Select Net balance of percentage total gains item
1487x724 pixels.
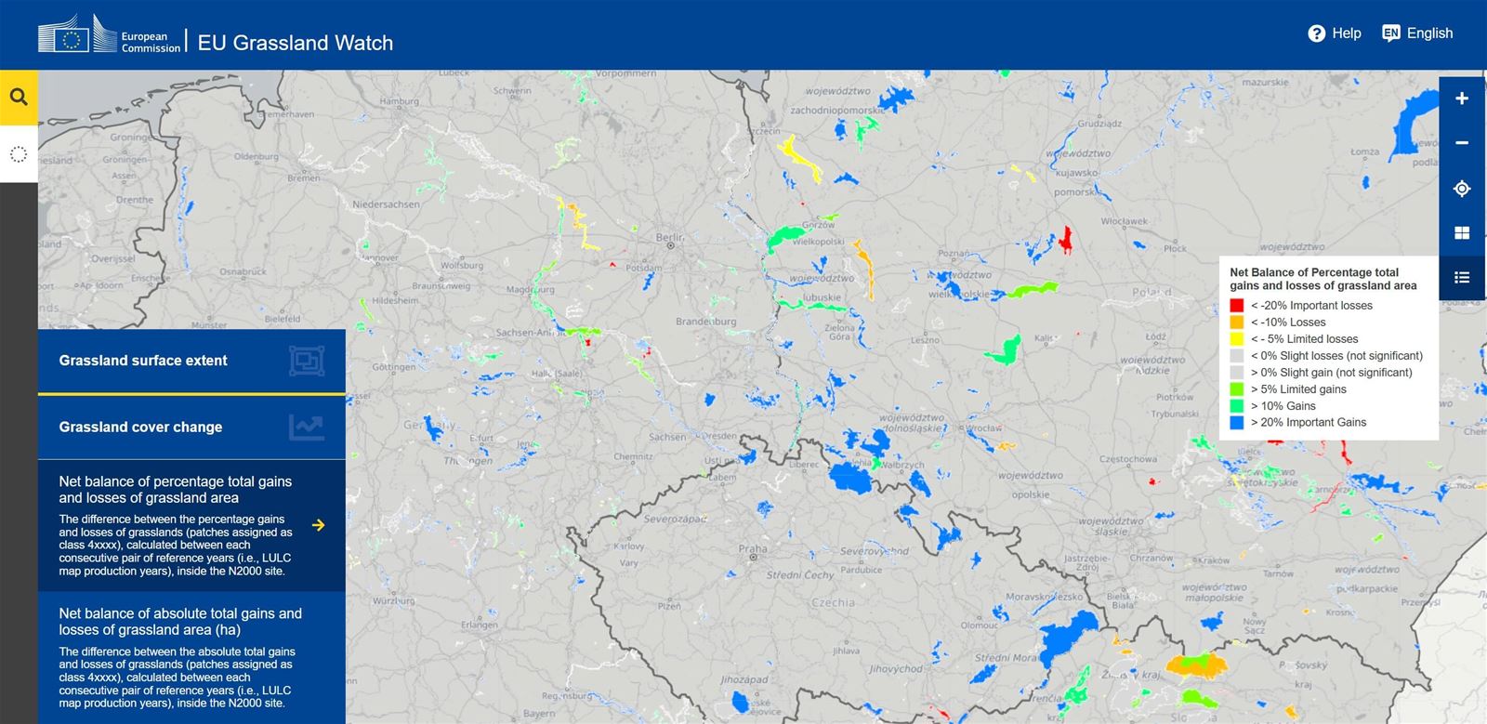point(191,525)
